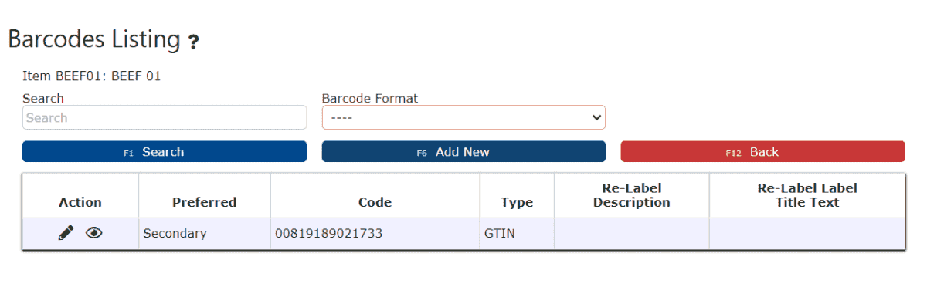The image size is (927, 304).
Task: Click the dropdown chevron in Barcode Format
Action: [596, 117]
